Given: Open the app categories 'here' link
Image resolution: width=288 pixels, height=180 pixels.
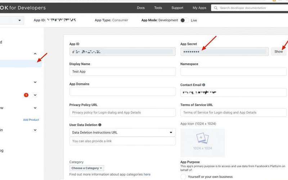Looking at the screenshot, I should click(x=147, y=174).
